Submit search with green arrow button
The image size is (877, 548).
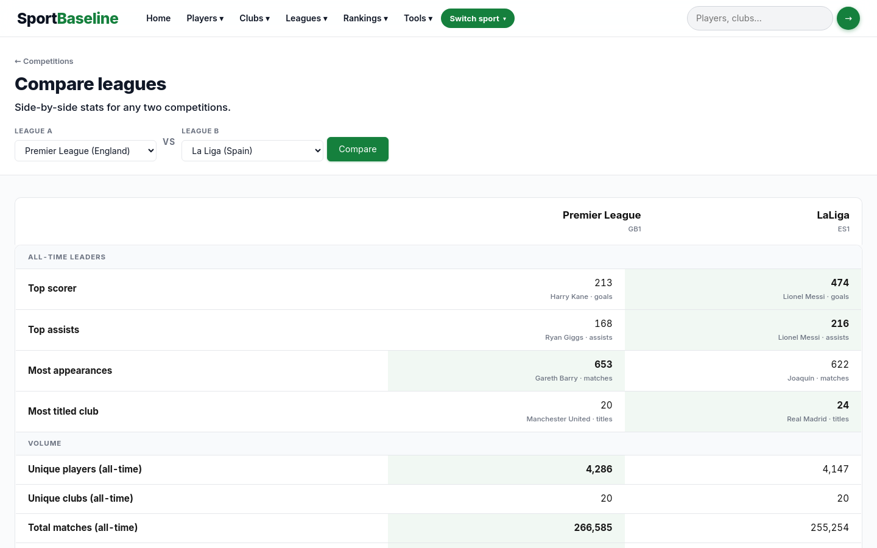(x=848, y=18)
